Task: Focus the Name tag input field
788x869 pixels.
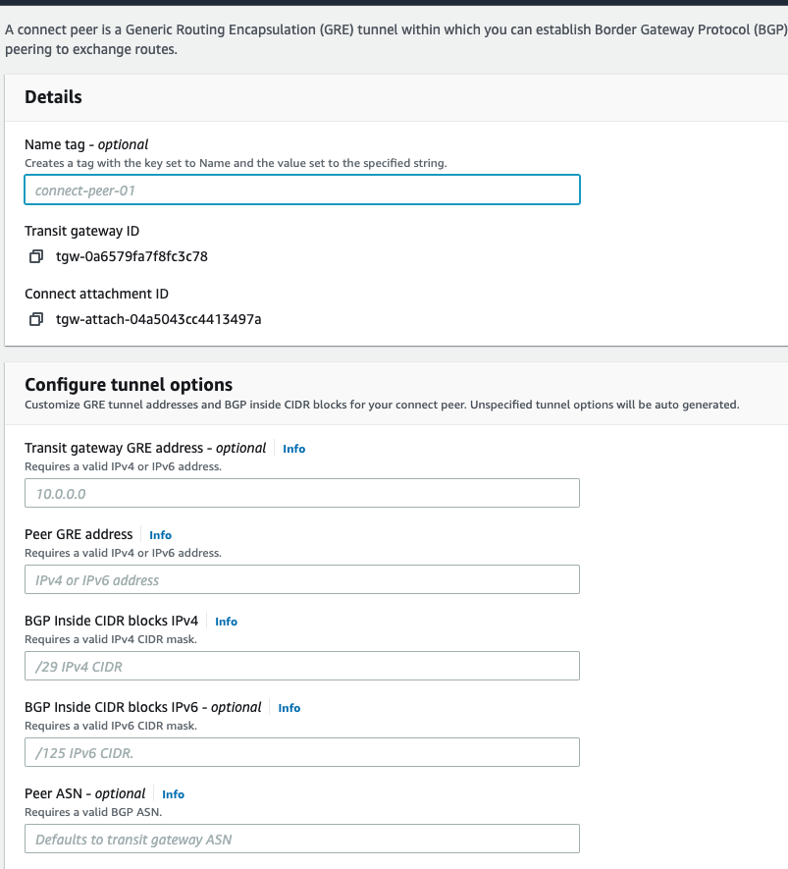Action: [x=301, y=190]
